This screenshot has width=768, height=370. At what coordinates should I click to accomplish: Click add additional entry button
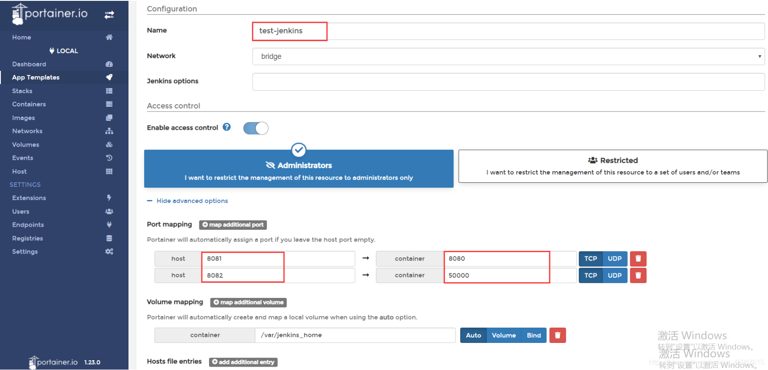(x=243, y=362)
